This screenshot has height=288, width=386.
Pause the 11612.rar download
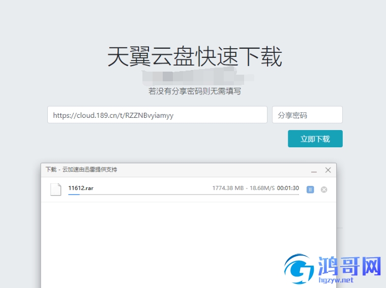click(310, 189)
